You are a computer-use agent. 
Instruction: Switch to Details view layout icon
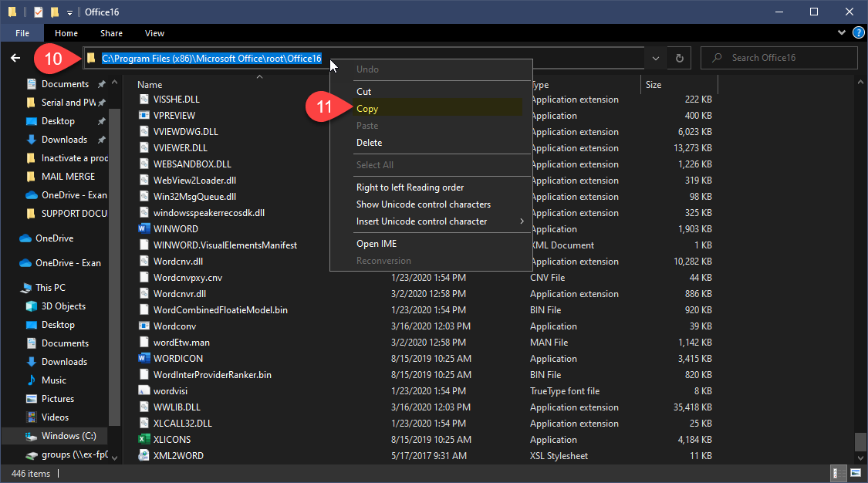coord(838,473)
